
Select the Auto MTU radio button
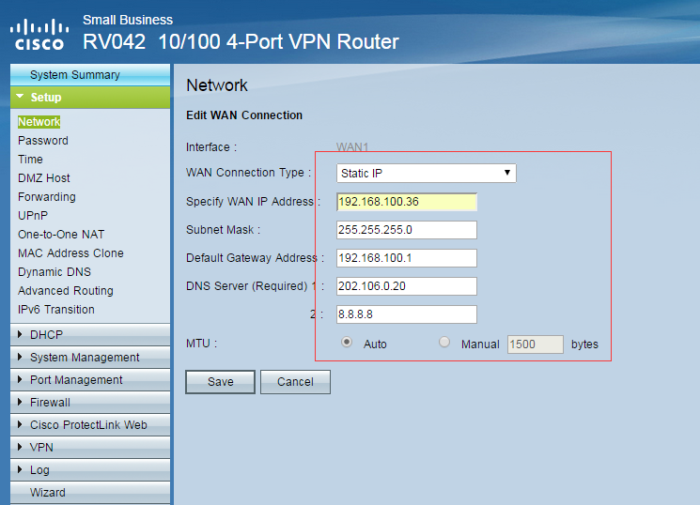(347, 344)
